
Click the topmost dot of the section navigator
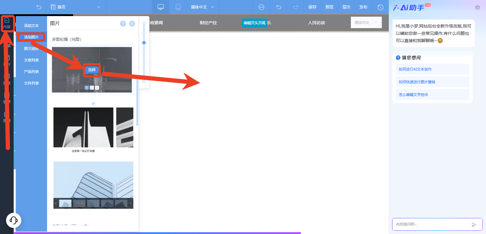[x=144, y=23]
